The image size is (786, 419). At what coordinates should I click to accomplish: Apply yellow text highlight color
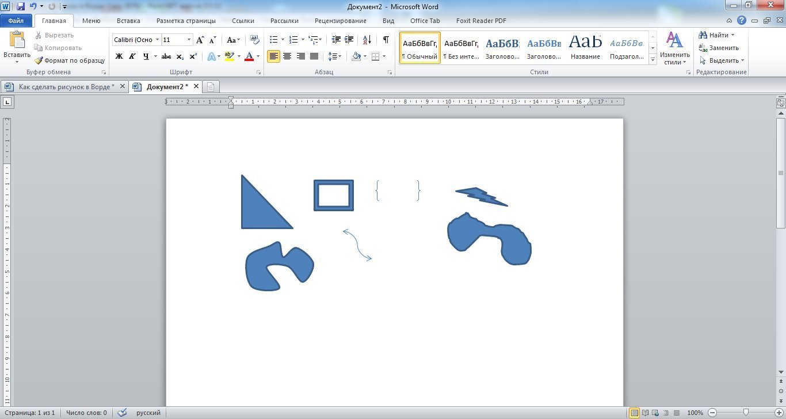click(x=229, y=56)
